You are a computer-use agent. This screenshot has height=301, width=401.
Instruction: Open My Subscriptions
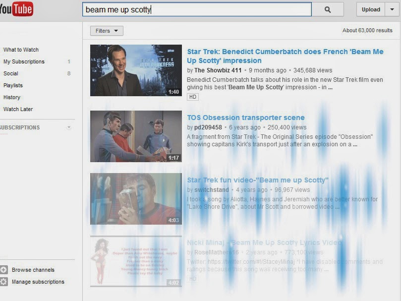coord(24,61)
